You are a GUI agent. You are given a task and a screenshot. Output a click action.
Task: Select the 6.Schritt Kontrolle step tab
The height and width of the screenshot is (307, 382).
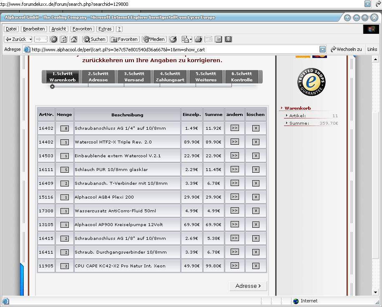click(242, 77)
